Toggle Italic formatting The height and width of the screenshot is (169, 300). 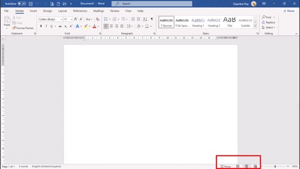46,26
